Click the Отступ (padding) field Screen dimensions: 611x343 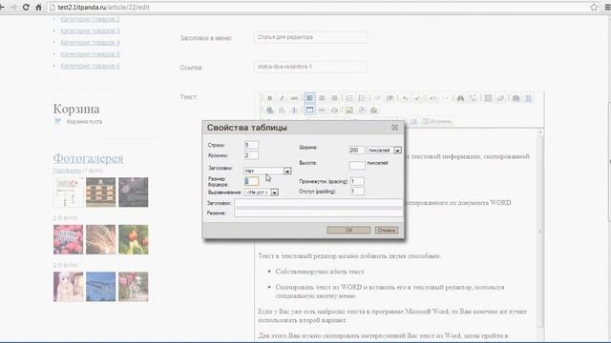357,192
